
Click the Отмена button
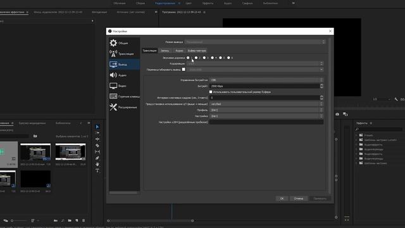point(299,198)
